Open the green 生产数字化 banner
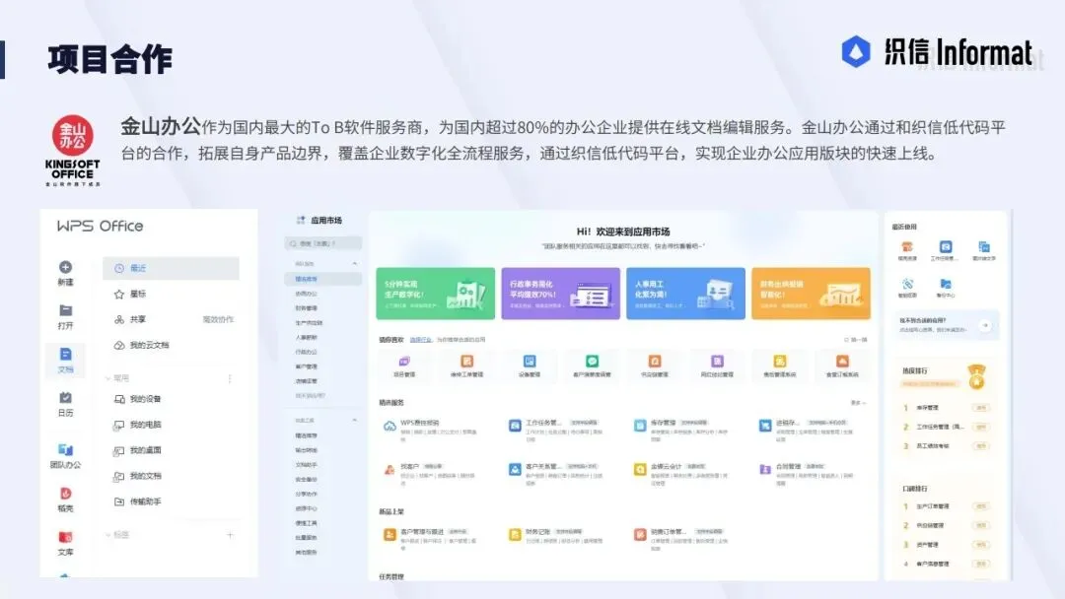This screenshot has width=1065, height=599. click(436, 294)
